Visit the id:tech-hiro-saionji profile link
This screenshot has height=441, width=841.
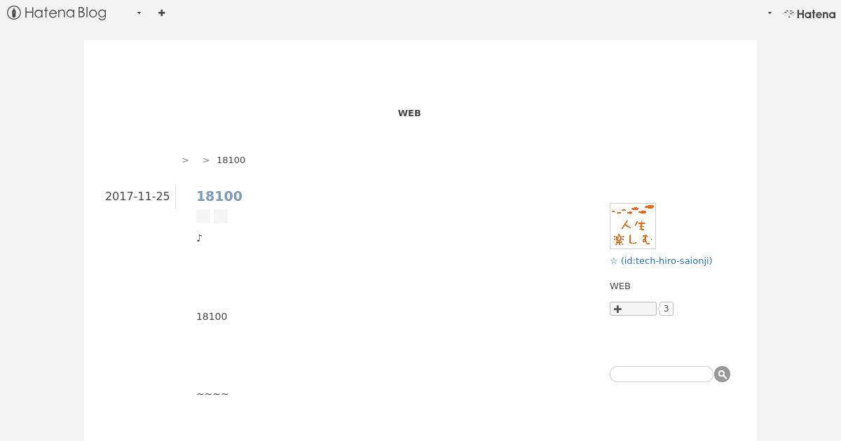(x=666, y=260)
